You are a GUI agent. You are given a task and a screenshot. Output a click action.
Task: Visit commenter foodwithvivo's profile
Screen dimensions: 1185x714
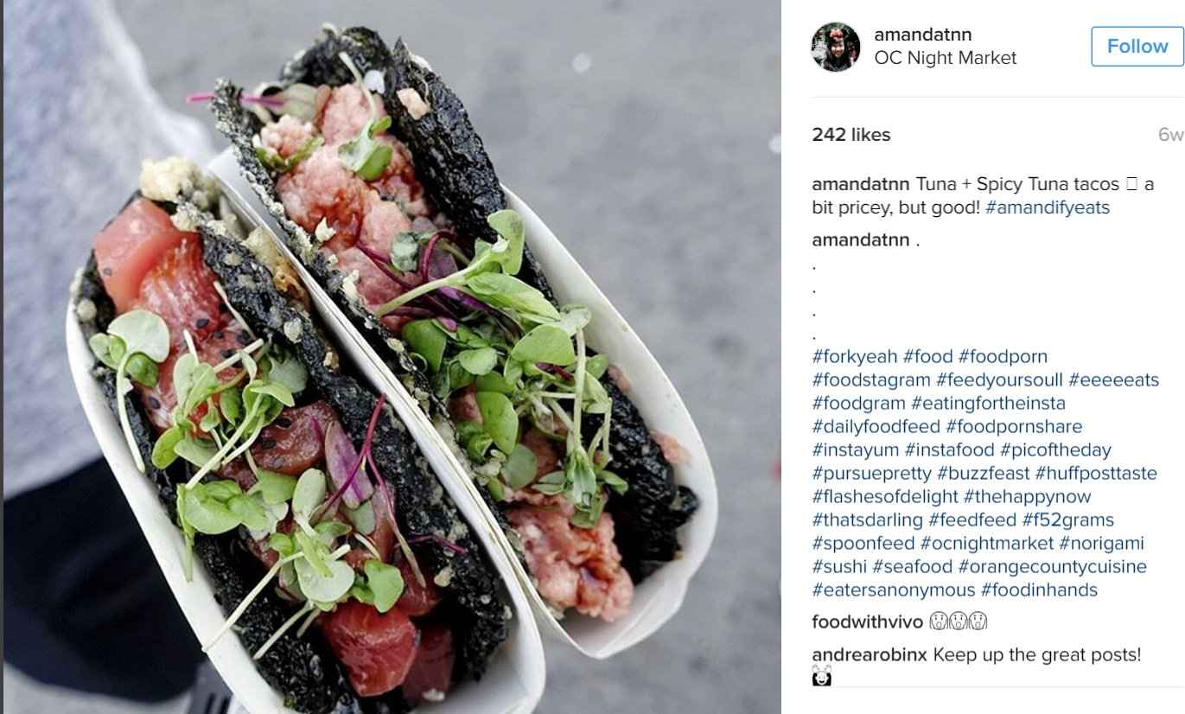pyautogui.click(x=868, y=622)
